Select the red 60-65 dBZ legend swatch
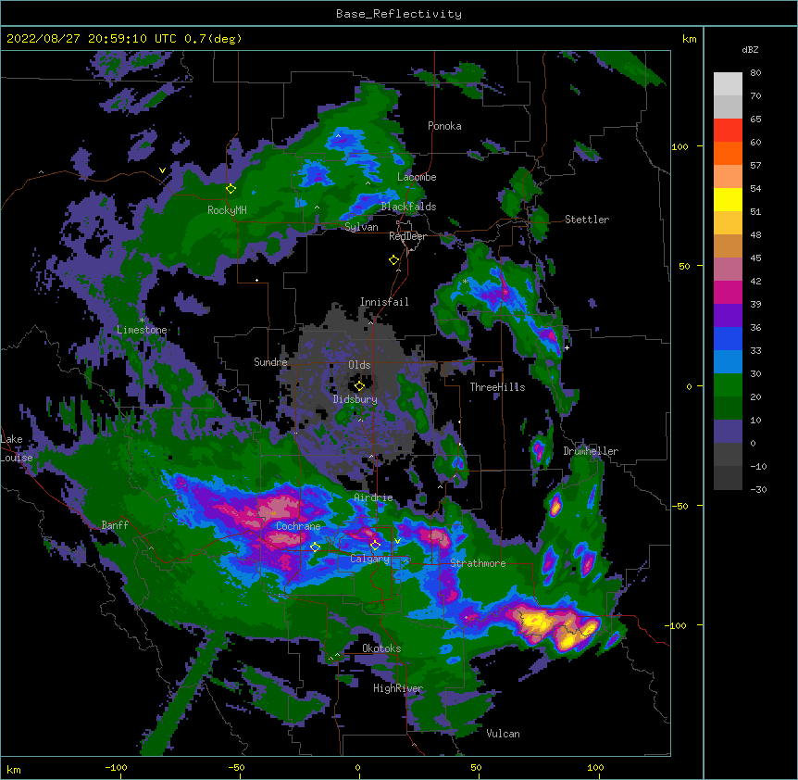 pyautogui.click(x=728, y=131)
